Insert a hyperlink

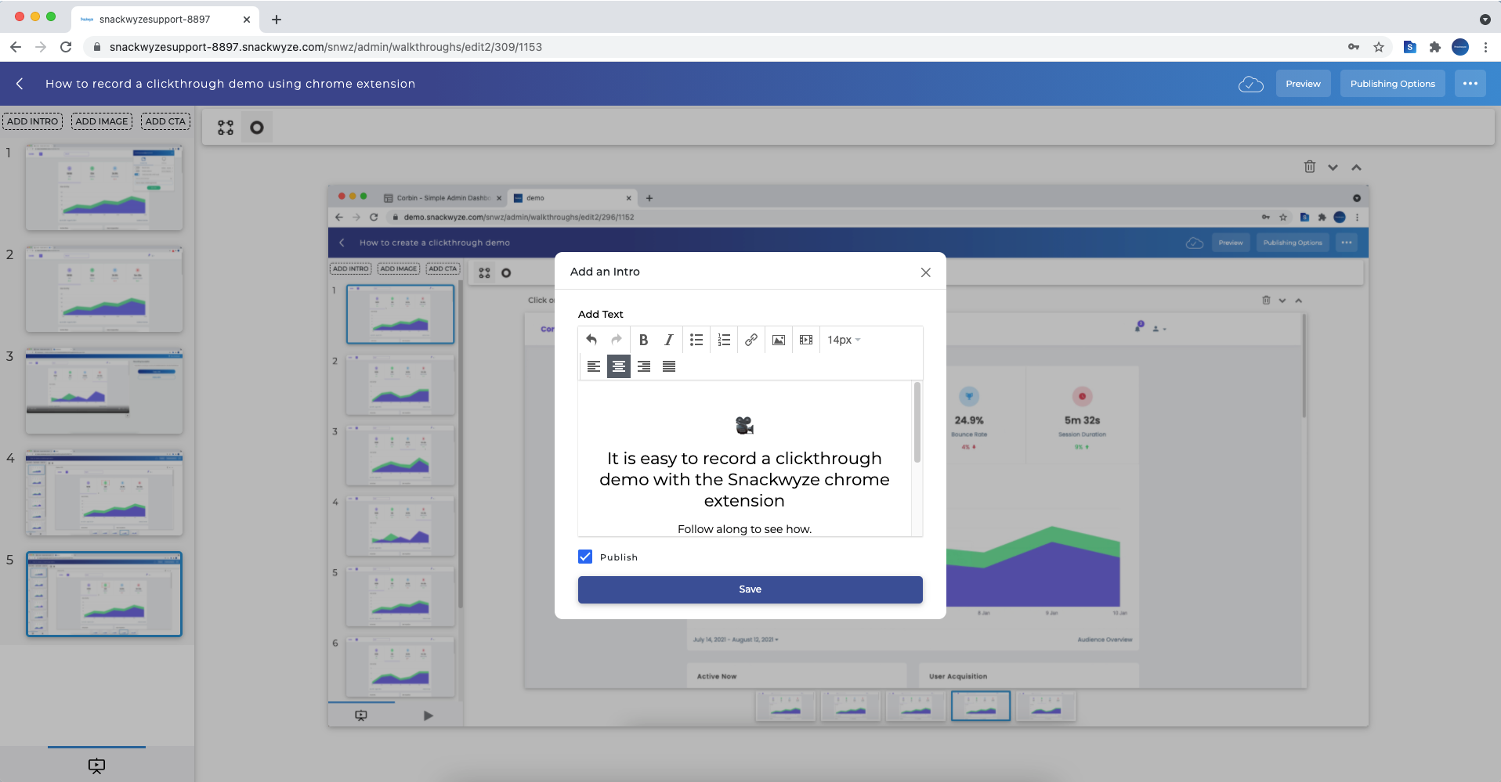pyautogui.click(x=751, y=340)
